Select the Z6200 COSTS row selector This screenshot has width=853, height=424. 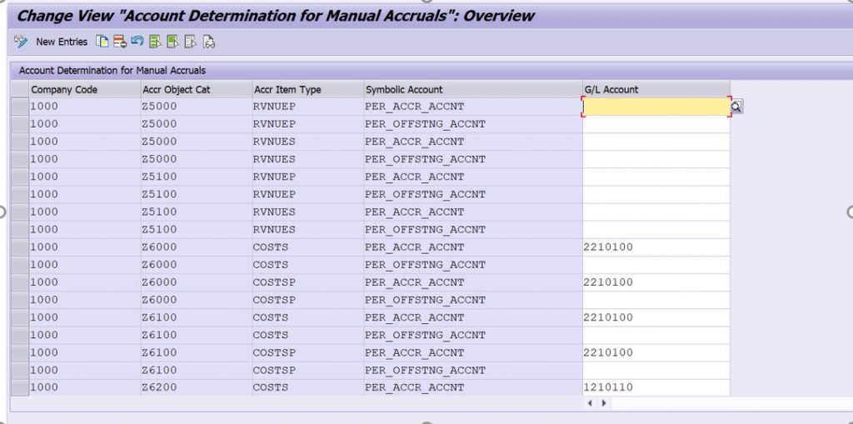click(x=20, y=387)
